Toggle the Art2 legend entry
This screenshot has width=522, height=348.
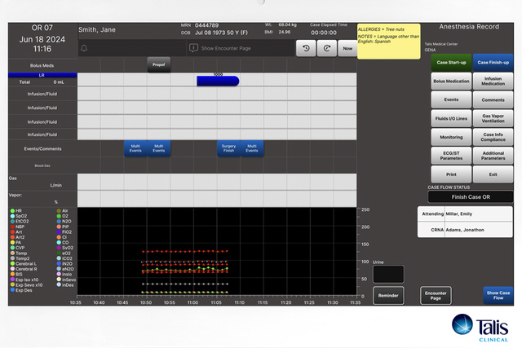click(17, 237)
